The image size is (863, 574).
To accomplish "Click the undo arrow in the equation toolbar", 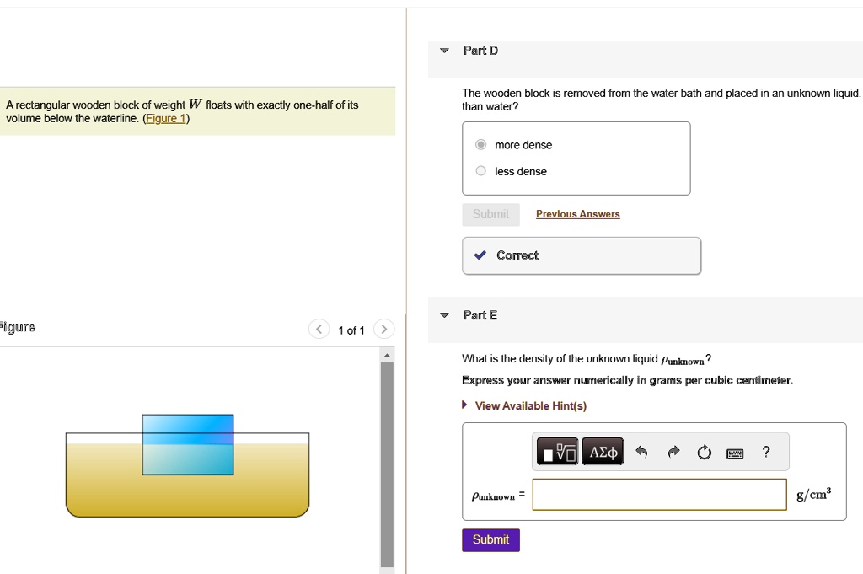I will click(x=642, y=451).
